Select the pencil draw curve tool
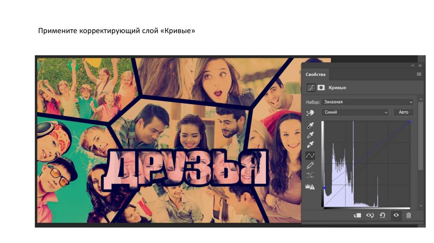This screenshot has width=434, height=243. (310, 166)
